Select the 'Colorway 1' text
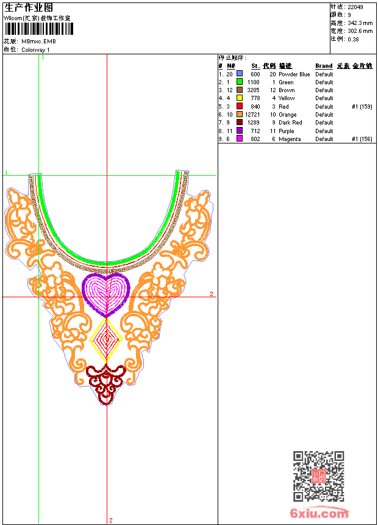The image size is (378, 525). click(x=35, y=50)
